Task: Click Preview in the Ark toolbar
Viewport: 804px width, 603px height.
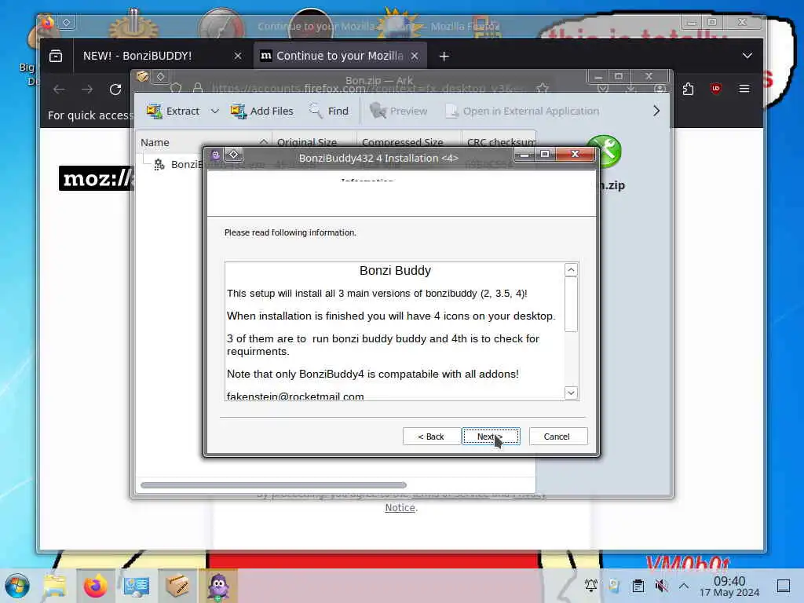Action: pos(398,111)
